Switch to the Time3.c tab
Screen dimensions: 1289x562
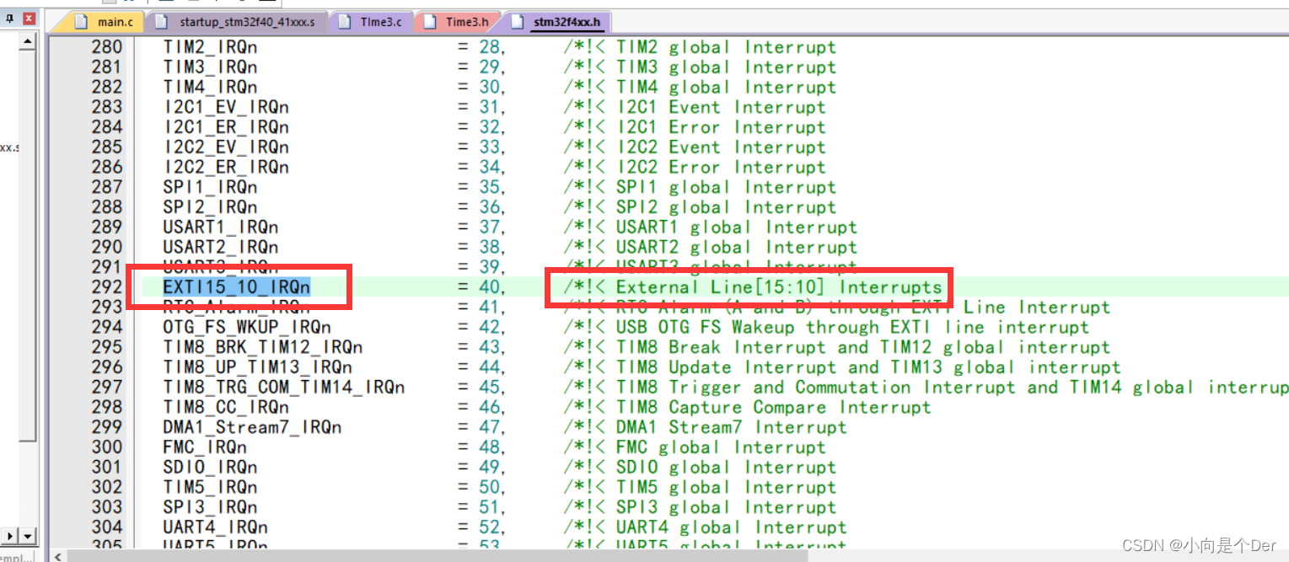click(x=373, y=22)
